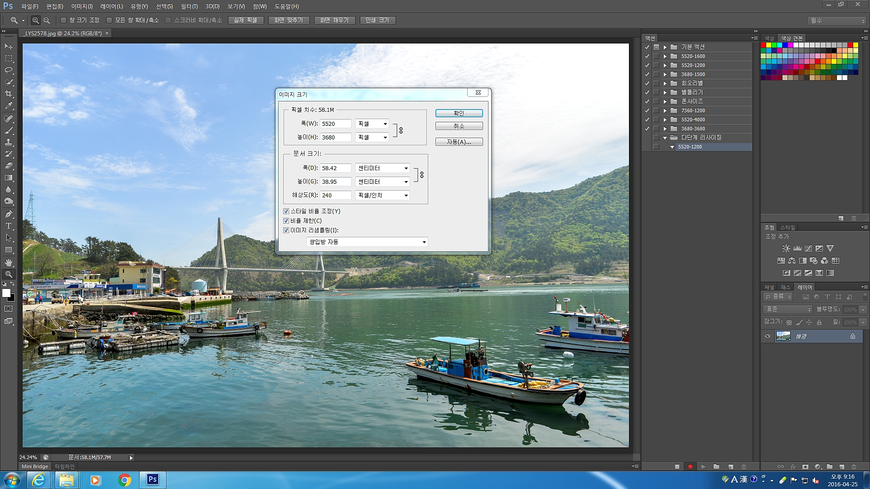Screen dimensions: 870x489
Task: Uncheck 비율 제한 constrain proportions checkbox
Action: point(286,221)
